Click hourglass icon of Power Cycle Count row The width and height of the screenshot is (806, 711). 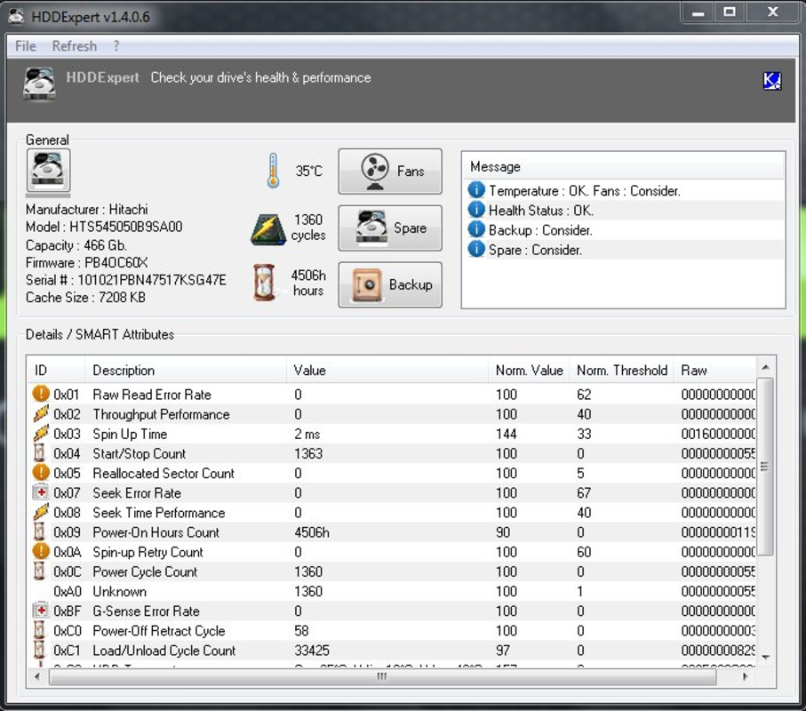click(x=39, y=571)
